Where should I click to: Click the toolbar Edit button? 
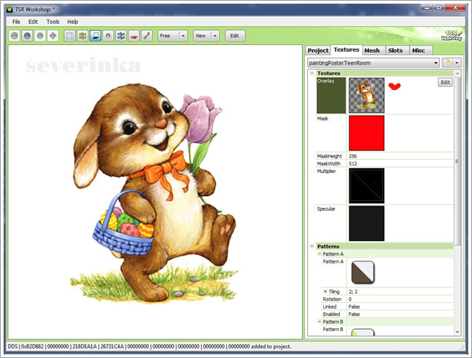[x=235, y=36]
